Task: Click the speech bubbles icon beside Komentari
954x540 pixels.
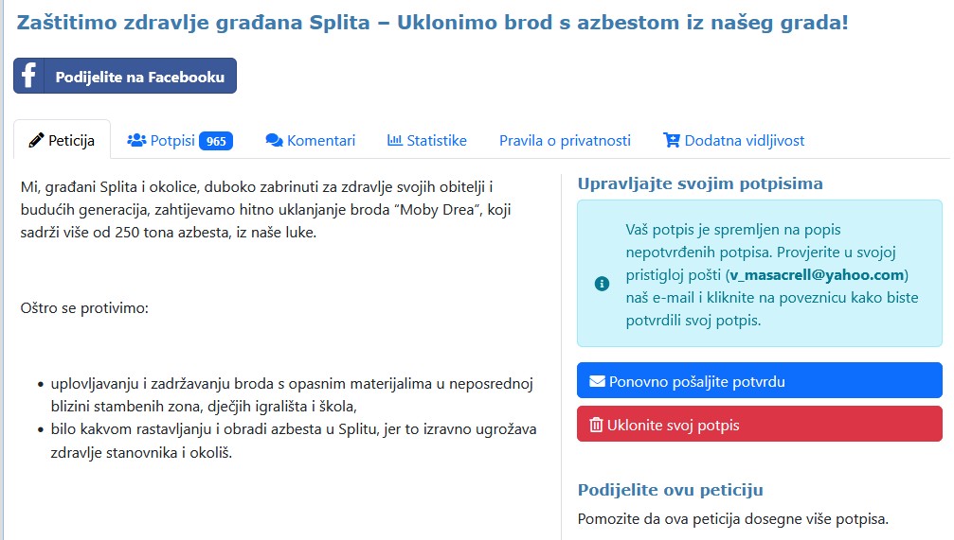Action: pyautogui.click(x=275, y=140)
